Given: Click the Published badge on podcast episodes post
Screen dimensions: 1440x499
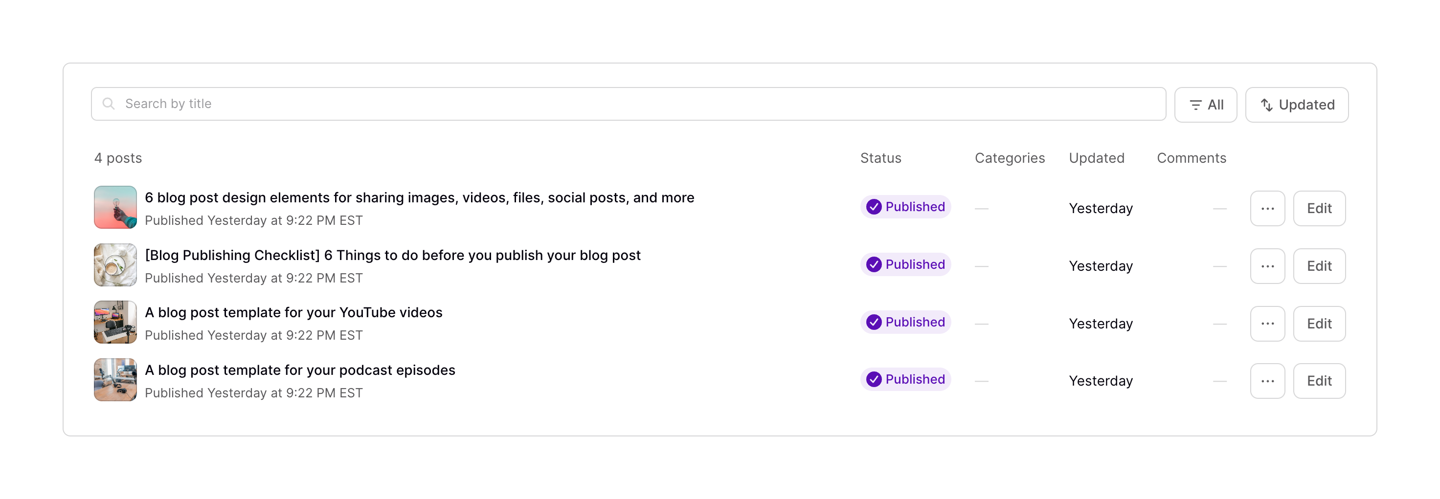Looking at the screenshot, I should (905, 379).
